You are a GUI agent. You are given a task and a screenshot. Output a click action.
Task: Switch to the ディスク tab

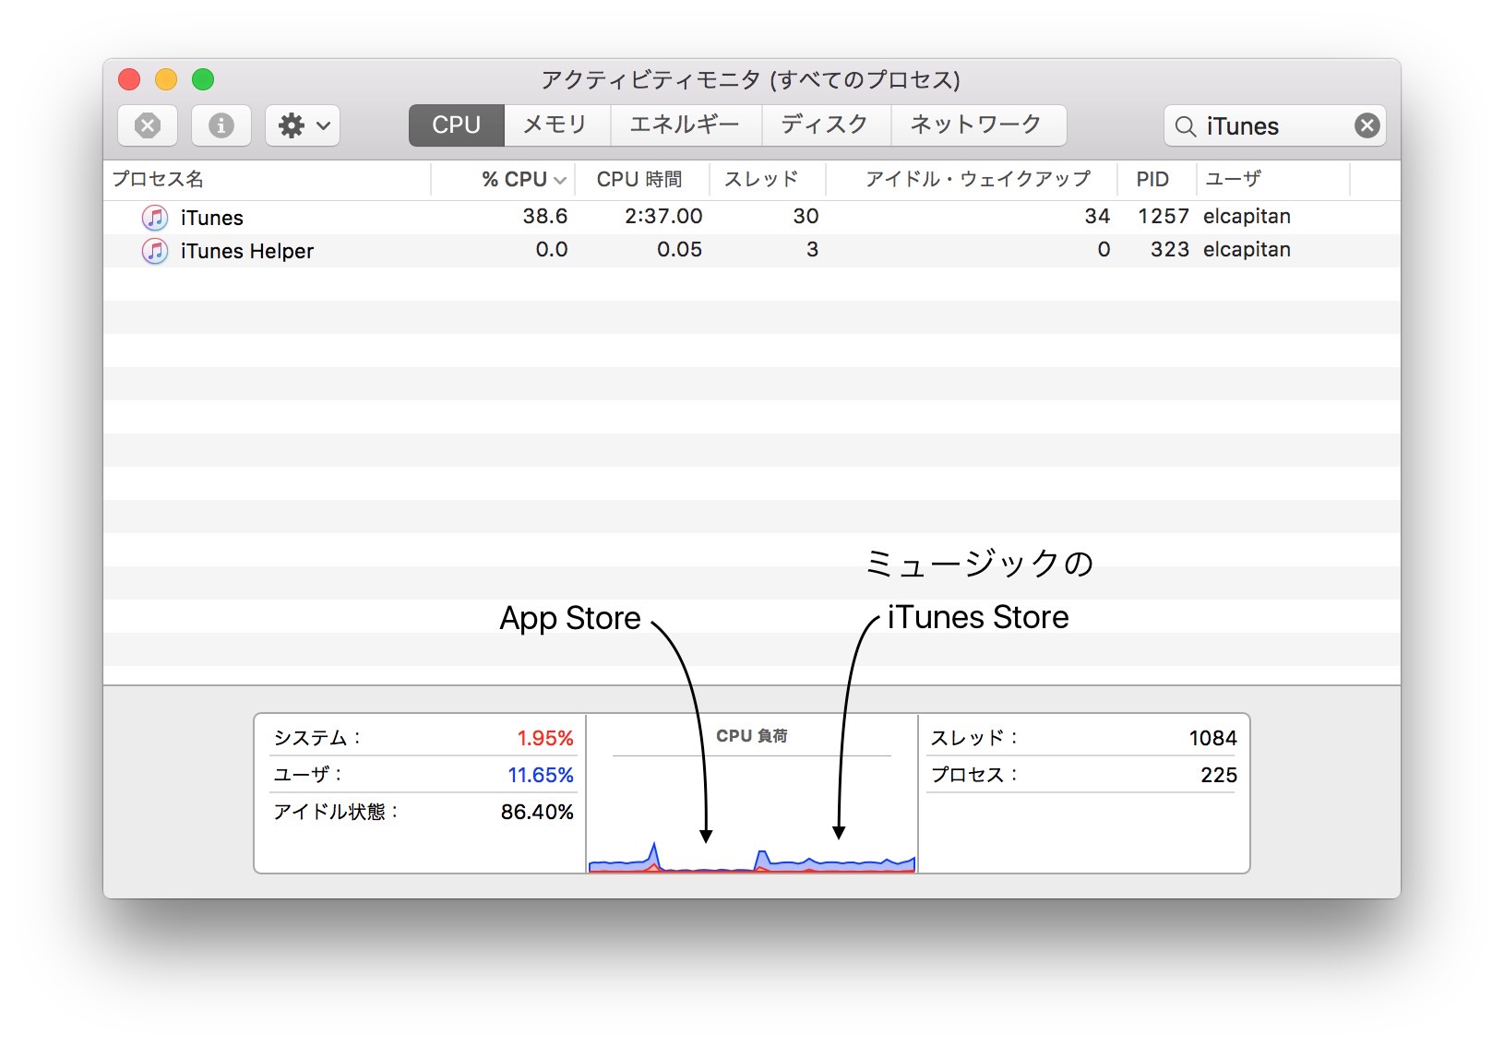[x=826, y=125]
